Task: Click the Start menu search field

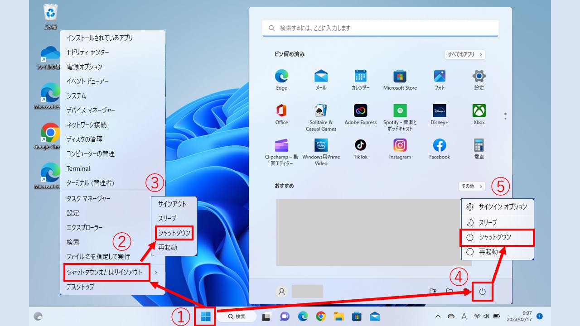Action: coord(380,28)
